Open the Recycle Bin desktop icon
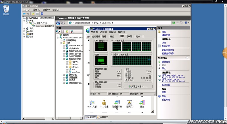Viewport: 227px width, 124px height. [x=6, y=10]
